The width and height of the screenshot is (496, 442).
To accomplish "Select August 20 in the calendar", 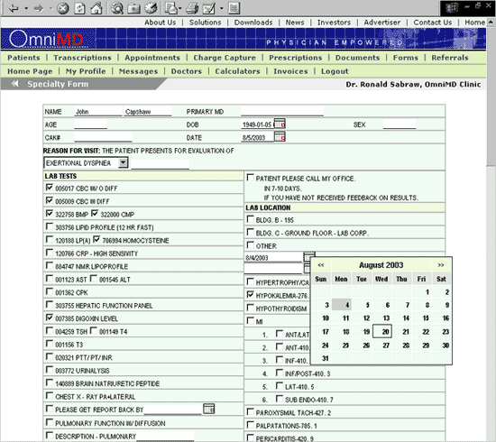I will point(382,331).
